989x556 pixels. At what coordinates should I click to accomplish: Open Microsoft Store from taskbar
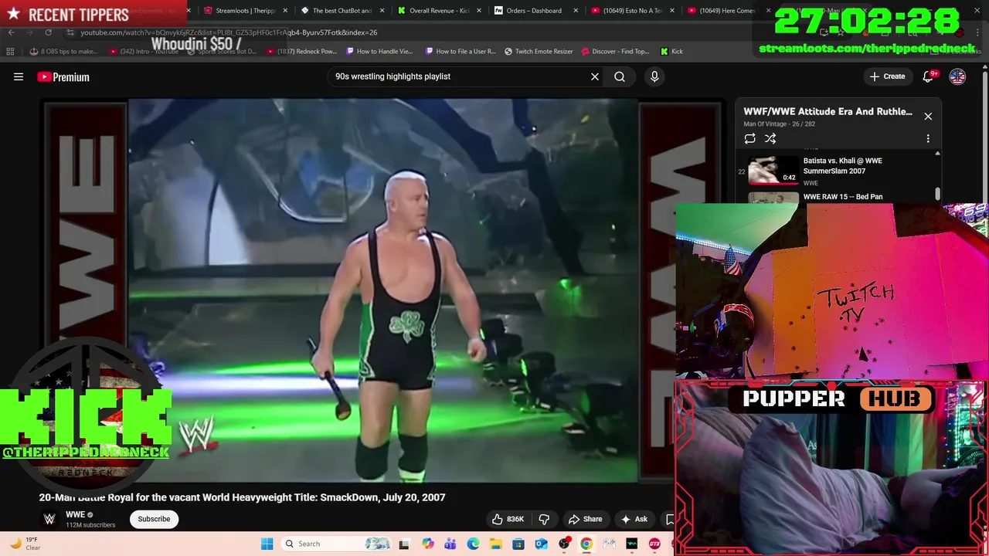click(x=518, y=544)
